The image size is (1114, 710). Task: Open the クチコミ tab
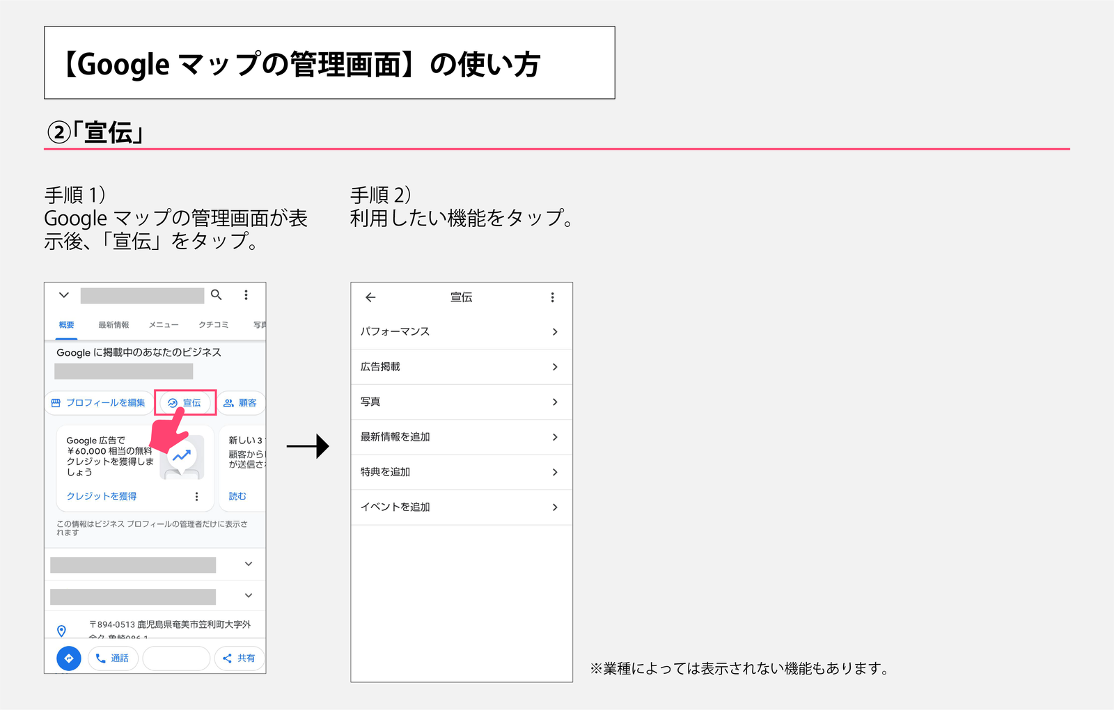point(213,325)
